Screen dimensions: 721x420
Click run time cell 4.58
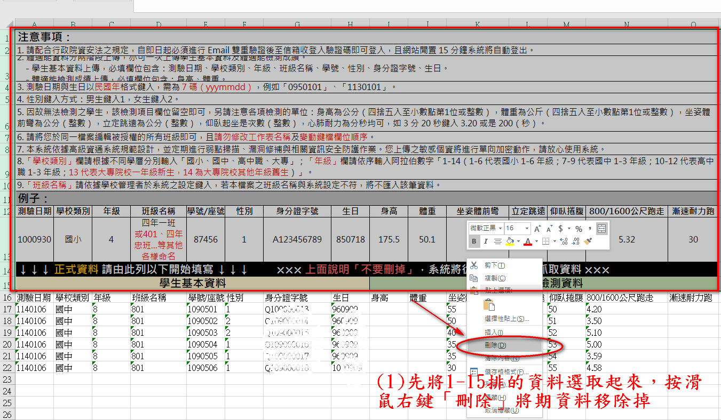627,368
